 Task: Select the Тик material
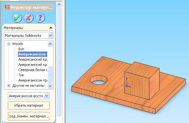(x=21, y=75)
